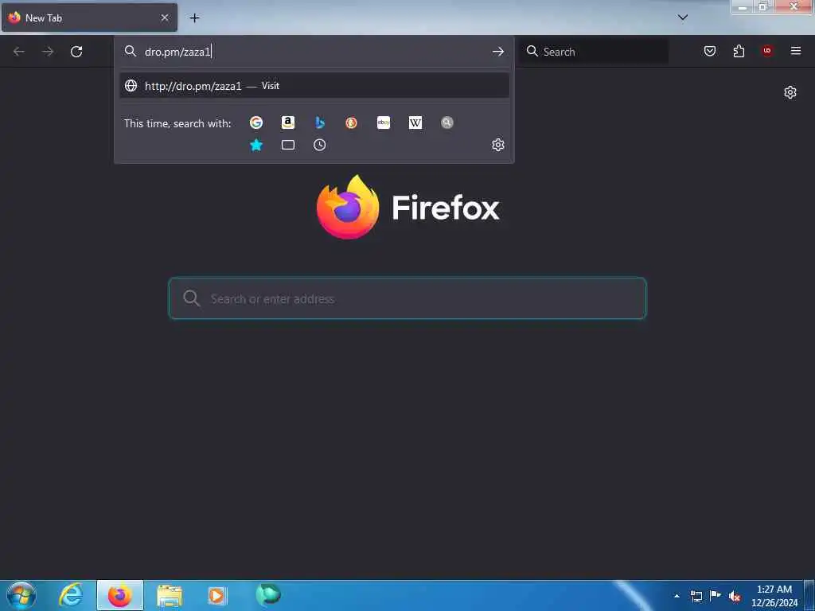Search history with the clock icon

320,145
